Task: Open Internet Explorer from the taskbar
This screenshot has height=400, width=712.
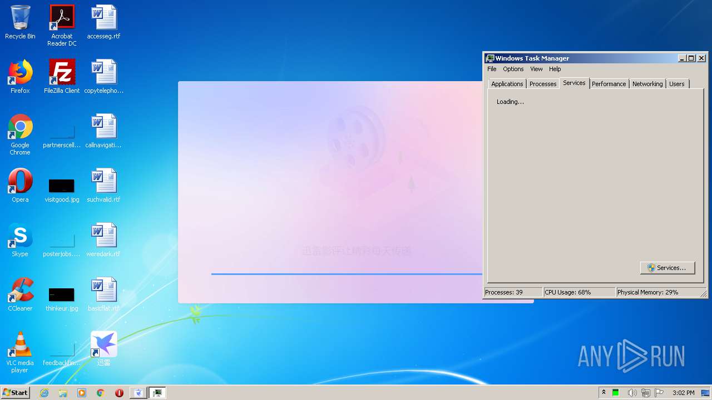Action: (44, 393)
